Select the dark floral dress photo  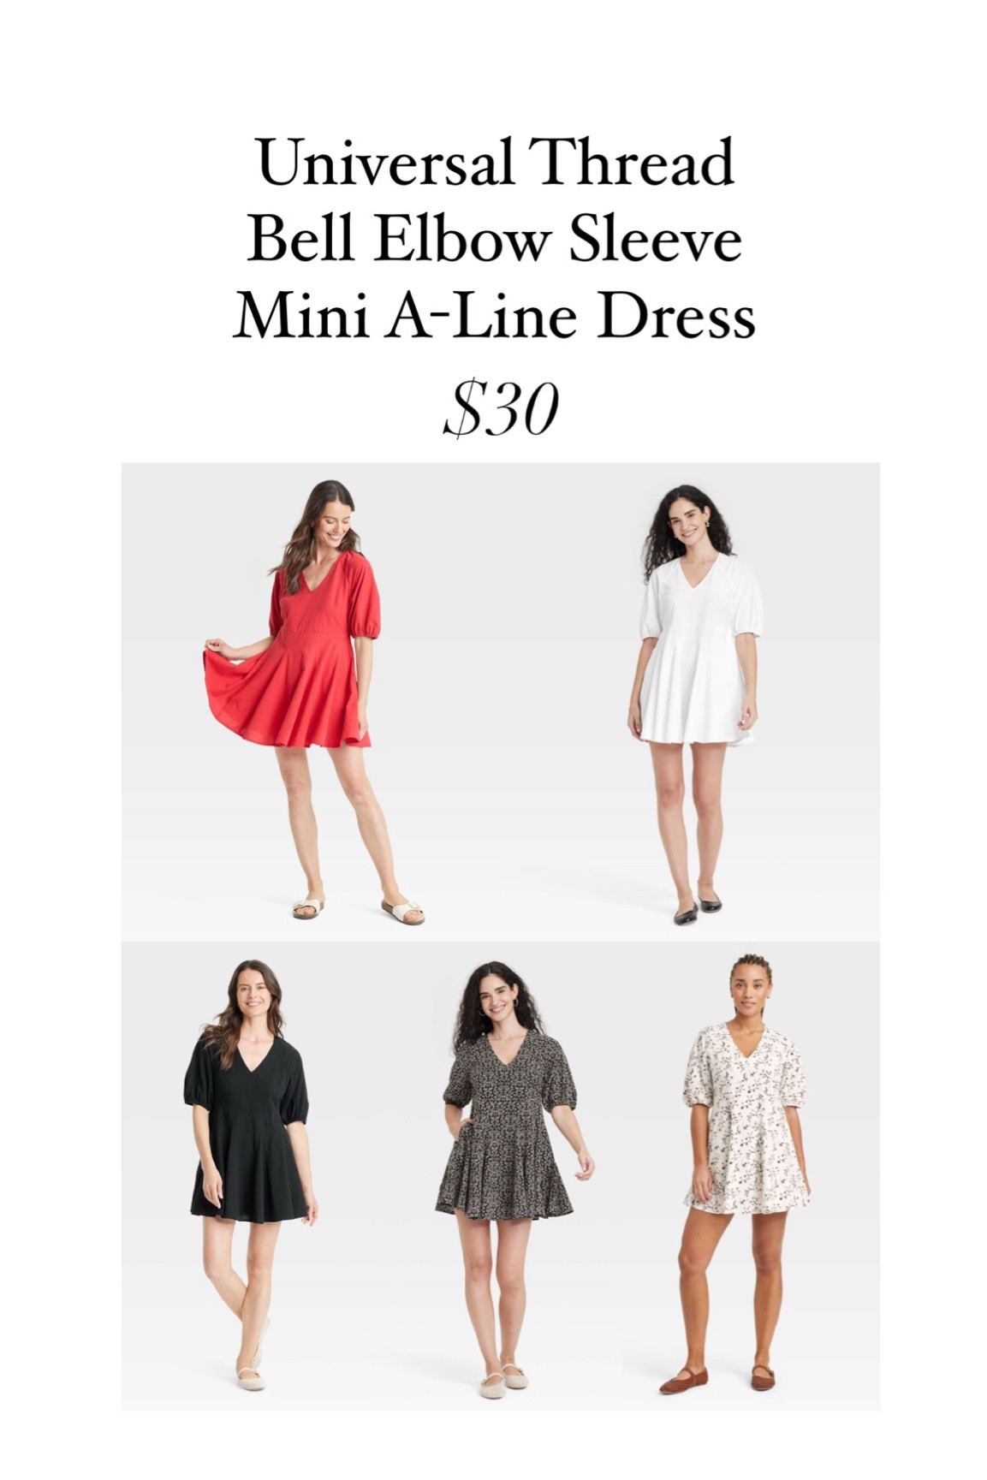[x=501, y=1176]
